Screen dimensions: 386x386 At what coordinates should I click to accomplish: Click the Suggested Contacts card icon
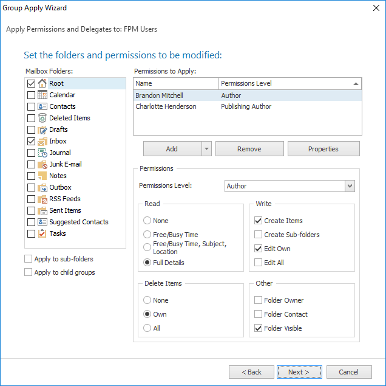click(x=42, y=222)
